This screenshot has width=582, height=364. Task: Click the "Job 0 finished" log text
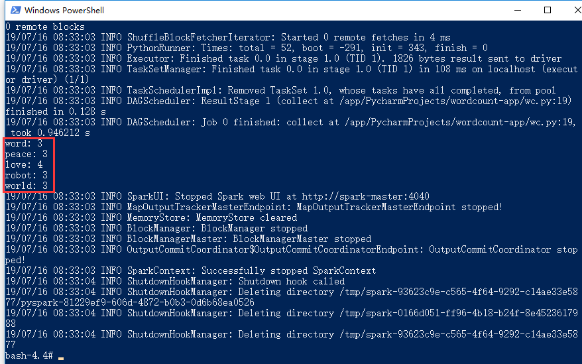pyautogui.click(x=233, y=122)
